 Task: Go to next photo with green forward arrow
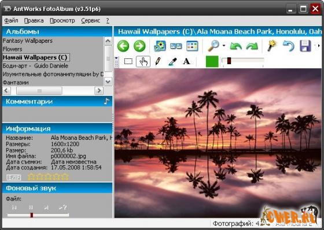(x=139, y=46)
